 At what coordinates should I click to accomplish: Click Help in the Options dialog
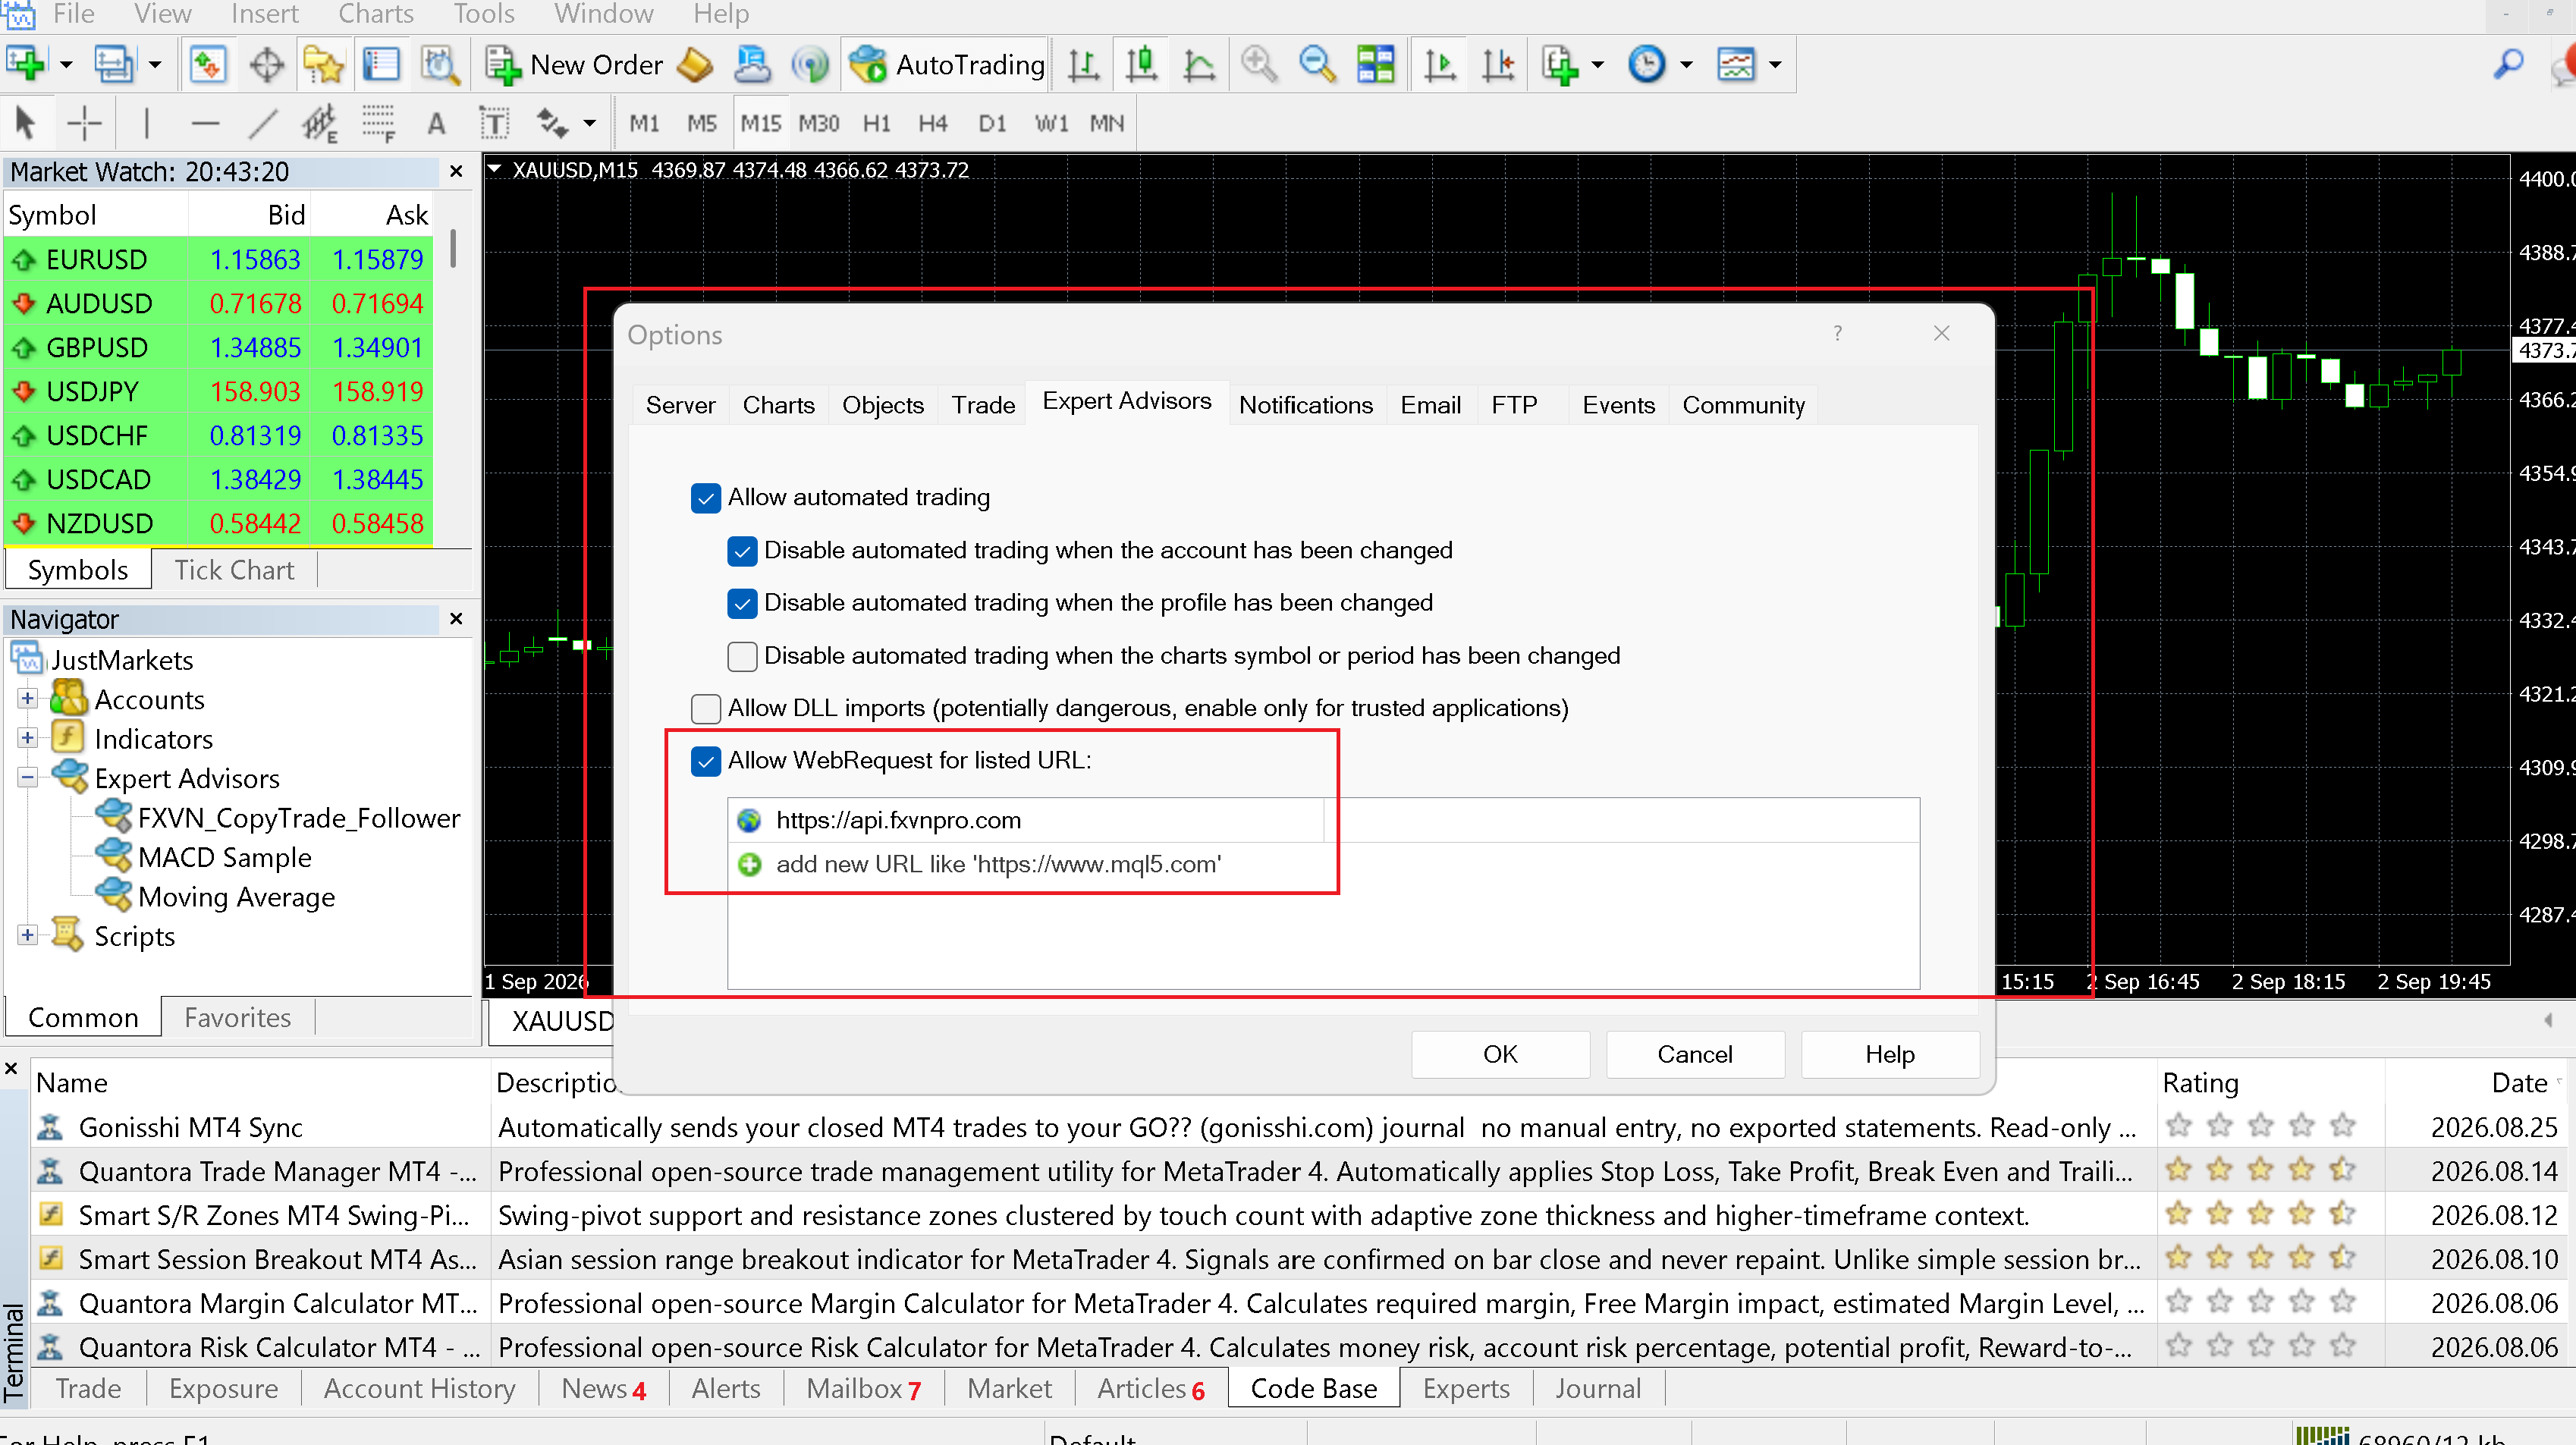1889,1054
